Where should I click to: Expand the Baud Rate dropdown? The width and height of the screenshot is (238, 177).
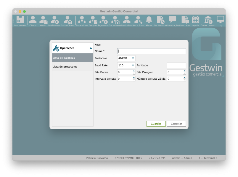pos(133,65)
